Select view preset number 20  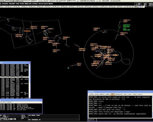132,7
